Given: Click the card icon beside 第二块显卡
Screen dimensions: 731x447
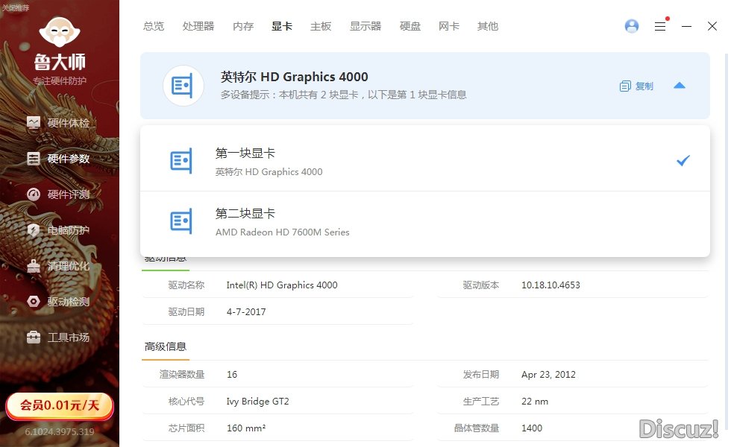Looking at the screenshot, I should click(181, 221).
